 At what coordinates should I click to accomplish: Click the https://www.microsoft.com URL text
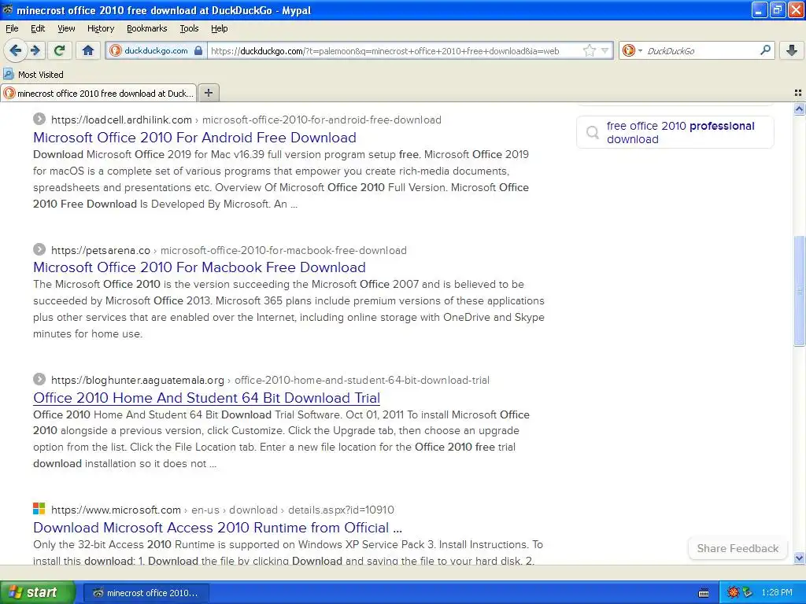tap(116, 510)
